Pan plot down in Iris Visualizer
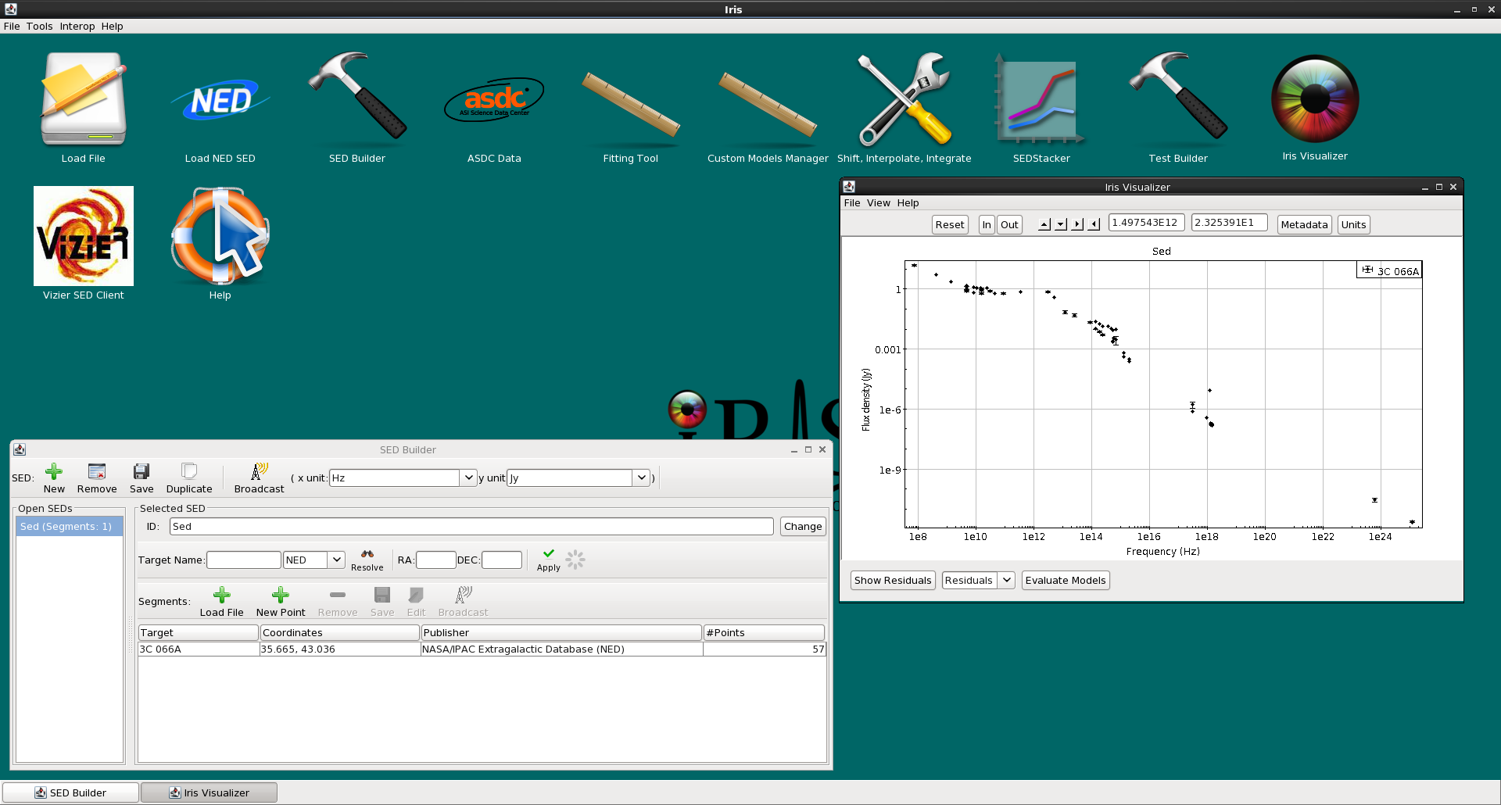The height and width of the screenshot is (805, 1501). coord(1061,224)
